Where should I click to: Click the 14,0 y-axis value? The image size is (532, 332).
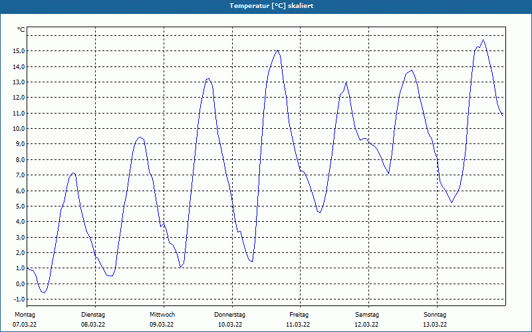click(x=19, y=66)
